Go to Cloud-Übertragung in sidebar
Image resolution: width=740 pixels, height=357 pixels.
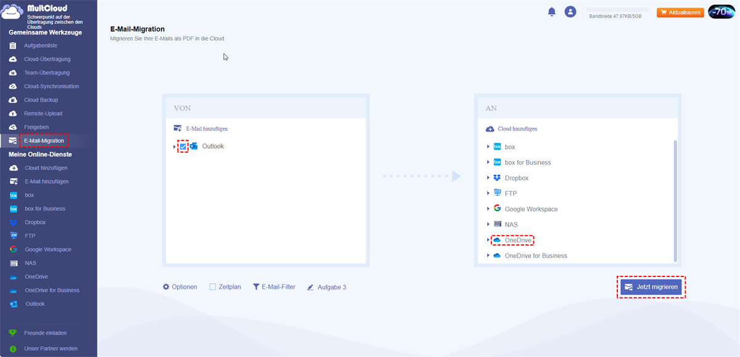[x=47, y=60]
